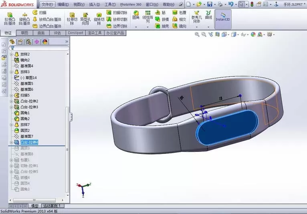The image size is (307, 214).
Task: Open the 异型孔向导 hole wizard
Action: (85, 19)
